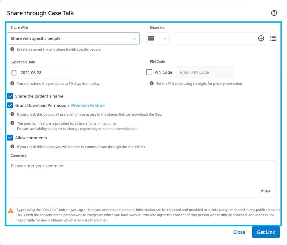This screenshot has width=287, height=245.
Task: Click the Enter PIN Code field
Action: coord(204,72)
